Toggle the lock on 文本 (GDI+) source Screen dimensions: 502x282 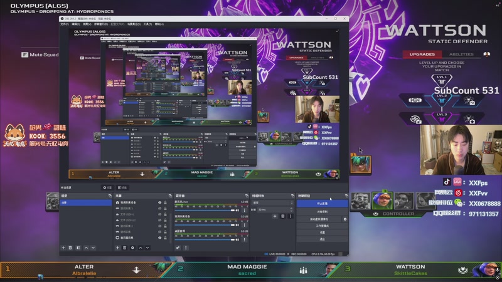tap(165, 214)
